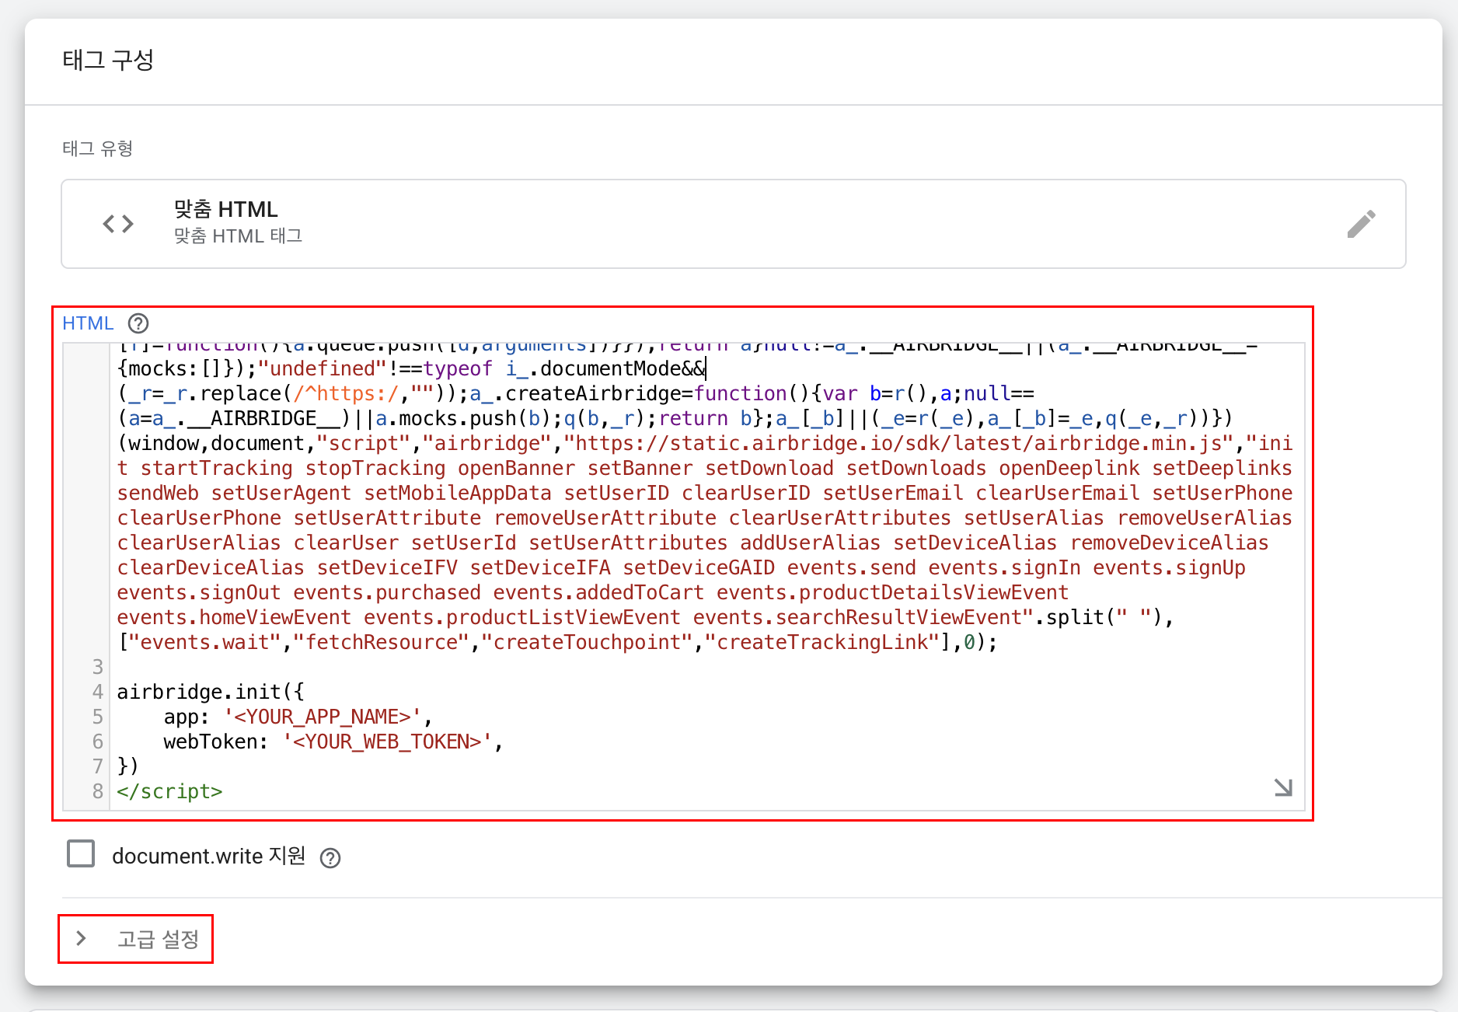This screenshot has width=1458, height=1012.
Task: Click the 태그 구성 heading
Action: [108, 60]
